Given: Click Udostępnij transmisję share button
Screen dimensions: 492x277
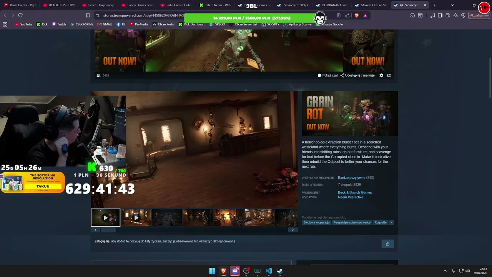Looking at the screenshot, I should tap(357, 75).
